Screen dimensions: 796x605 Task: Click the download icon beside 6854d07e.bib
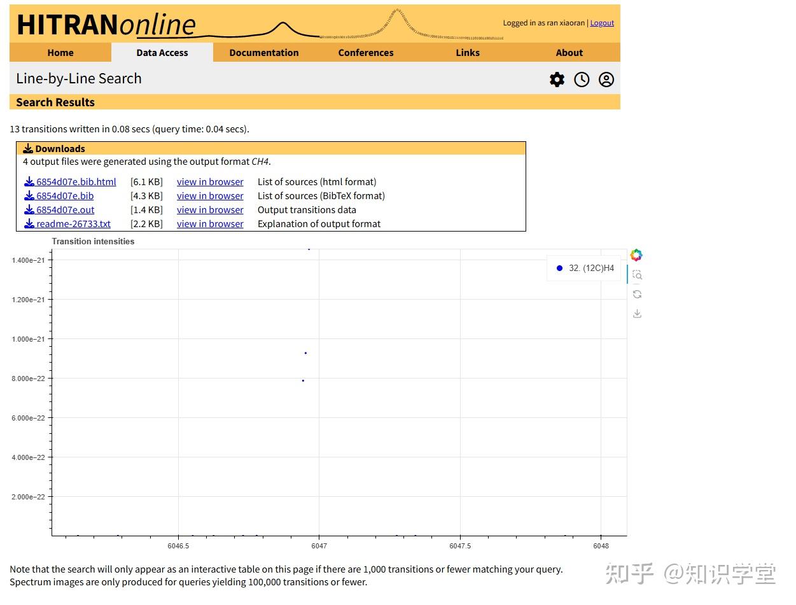coord(29,195)
